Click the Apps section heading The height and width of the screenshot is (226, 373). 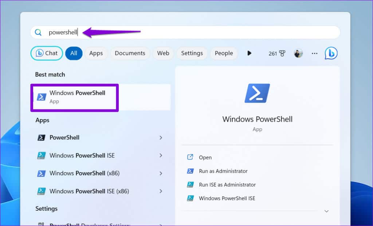tap(42, 120)
